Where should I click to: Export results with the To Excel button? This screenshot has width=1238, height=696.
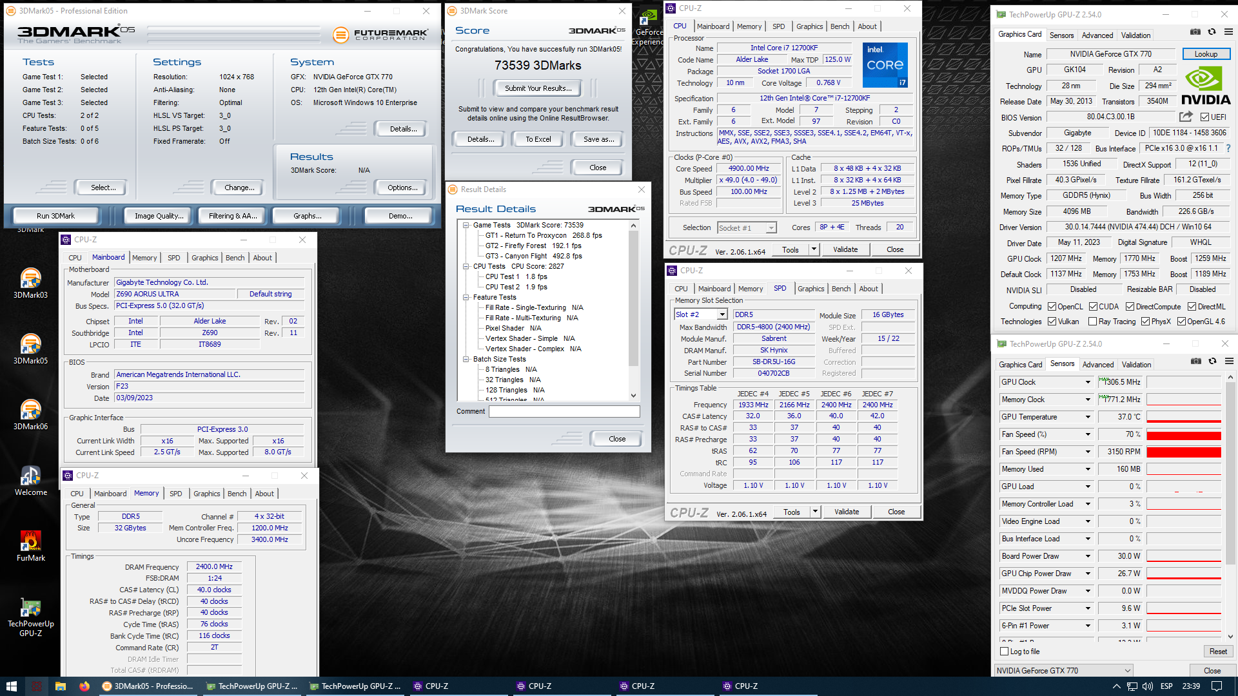point(538,139)
